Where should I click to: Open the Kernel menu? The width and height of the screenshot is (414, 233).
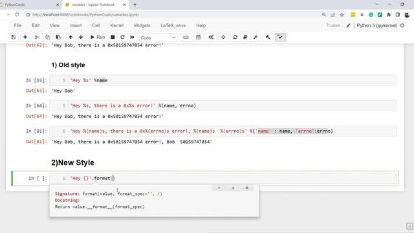(x=116, y=26)
